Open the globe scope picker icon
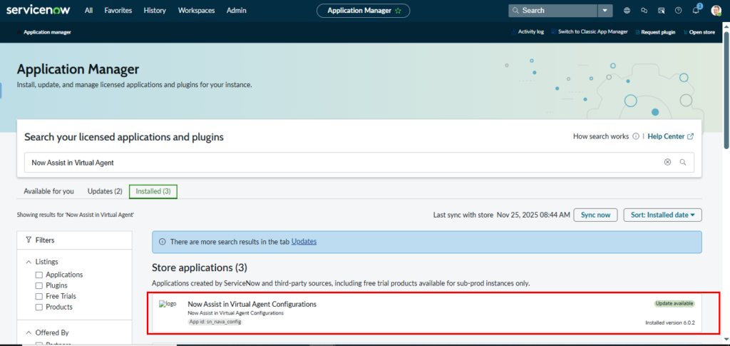Image resolution: width=730 pixels, height=346 pixels. (x=627, y=11)
